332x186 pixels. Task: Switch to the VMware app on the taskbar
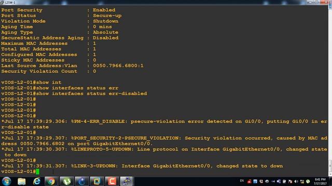coord(97,181)
